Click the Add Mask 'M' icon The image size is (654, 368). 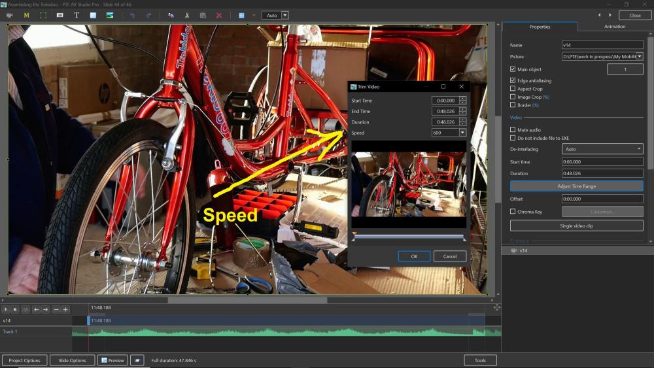(27, 15)
